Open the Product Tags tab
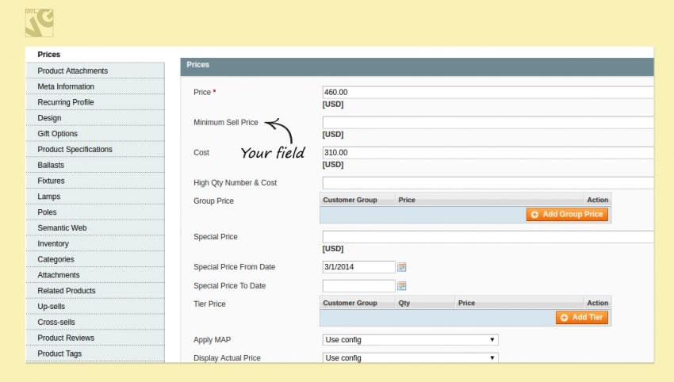The image size is (674, 382). tap(95, 353)
